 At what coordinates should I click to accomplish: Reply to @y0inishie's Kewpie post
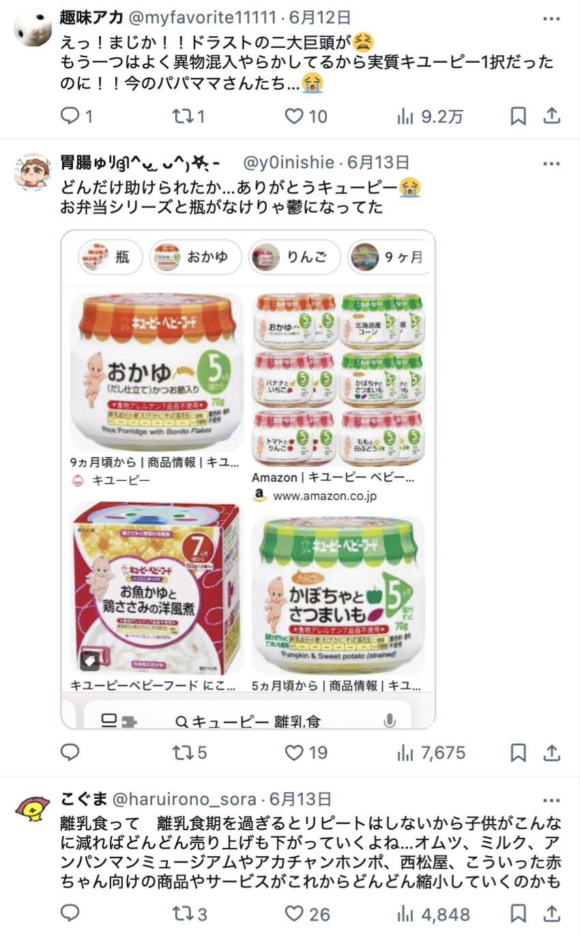pos(70,752)
